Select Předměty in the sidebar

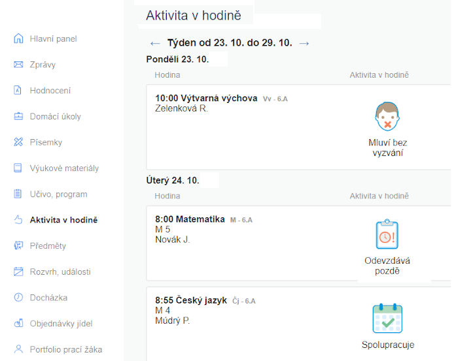point(48,246)
